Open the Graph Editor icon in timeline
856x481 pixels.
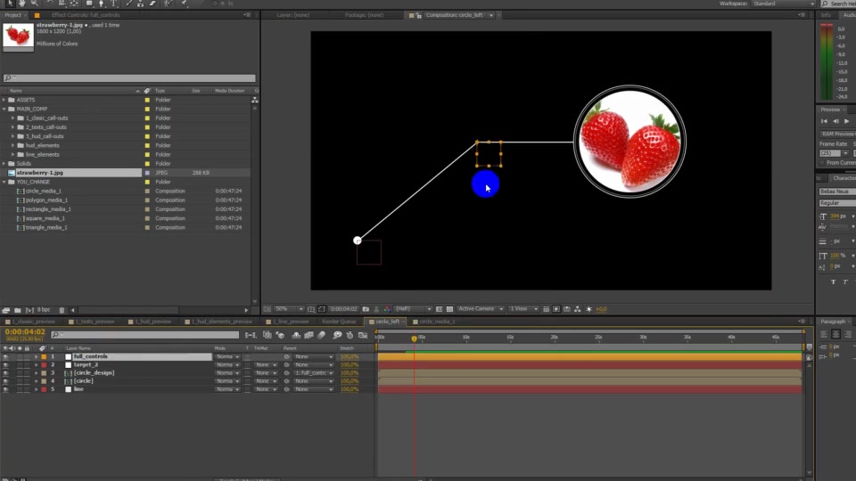[x=363, y=336]
